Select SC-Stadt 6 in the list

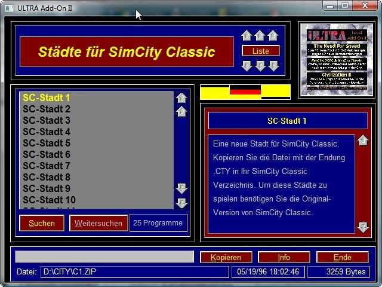point(96,154)
